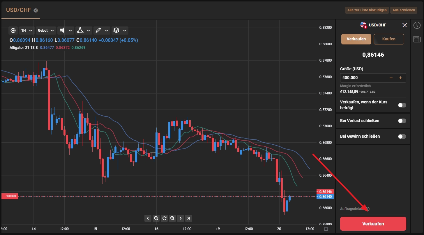Open the Gebot price type dropdown
424x235 pixels.
(46, 30)
